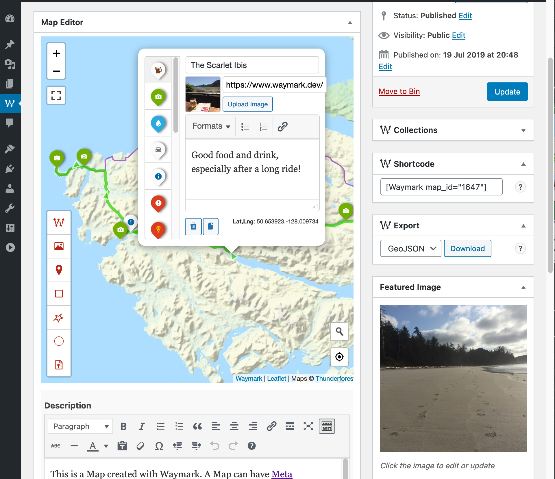Click the star shape draw tool

point(58,317)
